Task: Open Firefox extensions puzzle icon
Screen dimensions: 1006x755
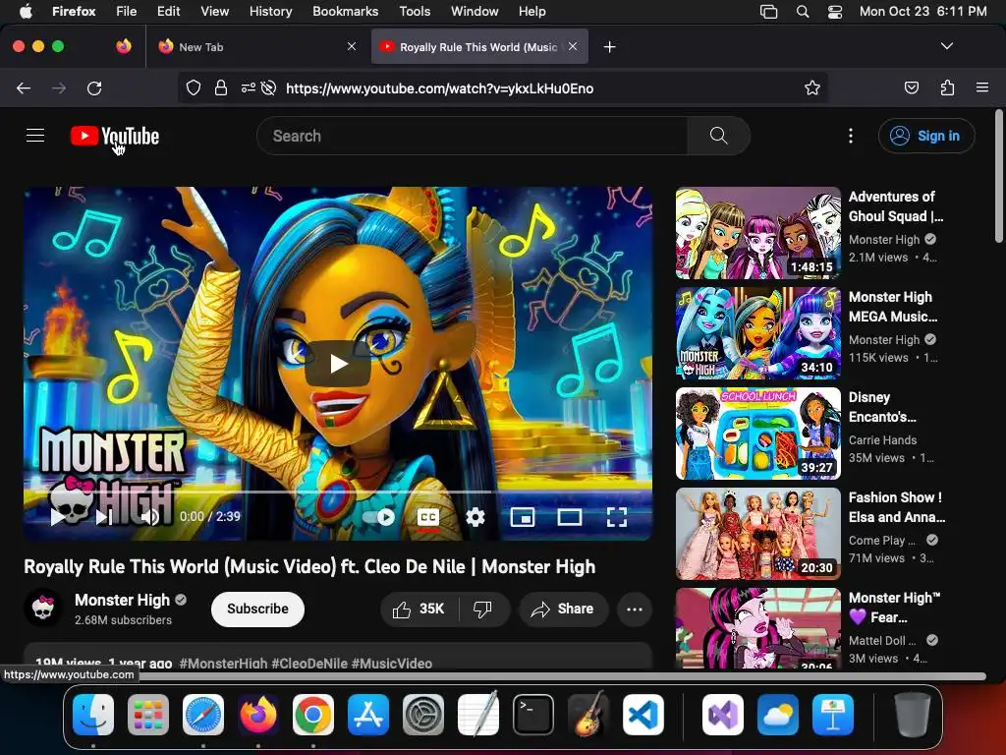Action: tap(948, 87)
